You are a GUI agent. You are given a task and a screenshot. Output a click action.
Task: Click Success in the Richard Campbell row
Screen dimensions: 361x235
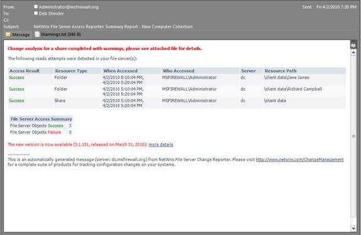(16, 89)
